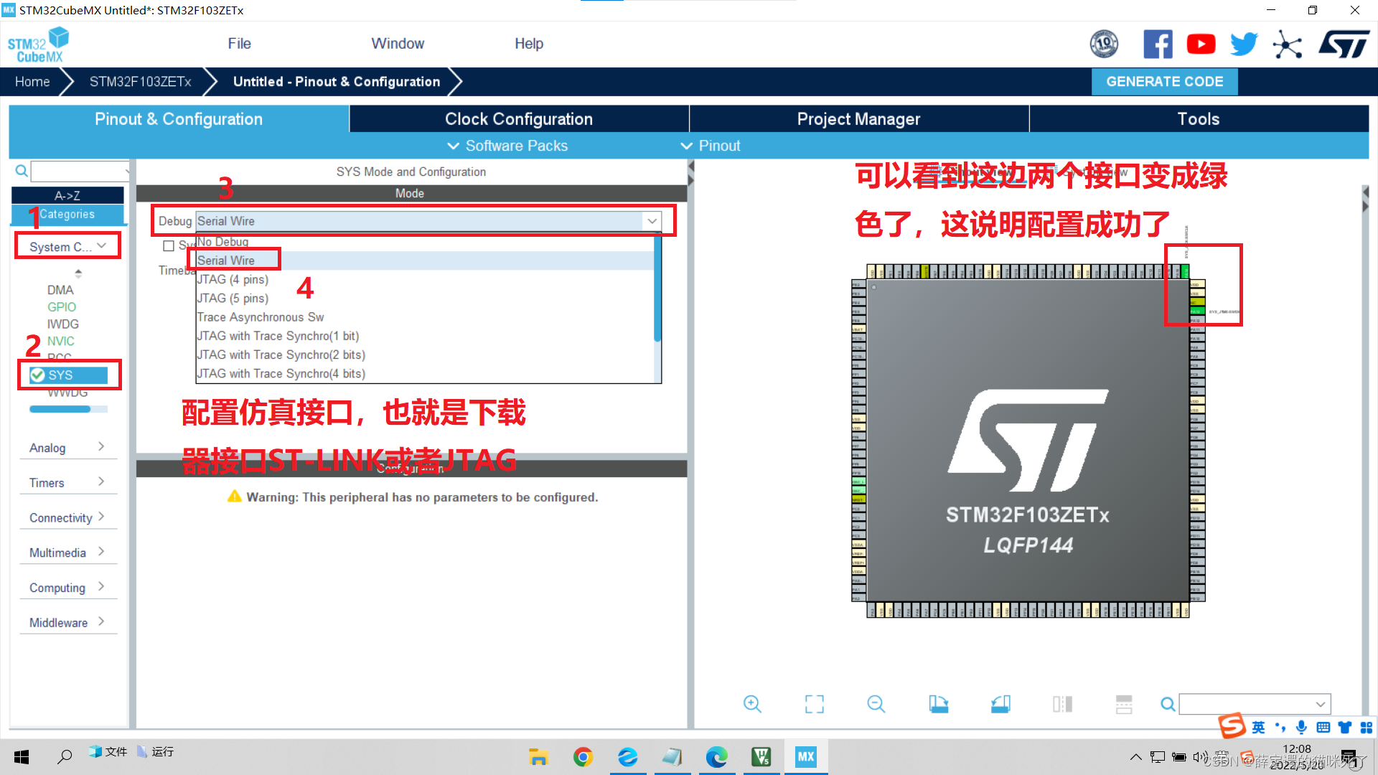Open Google Chrome from taskbar
Screen dimensions: 1378x775
(x=583, y=756)
